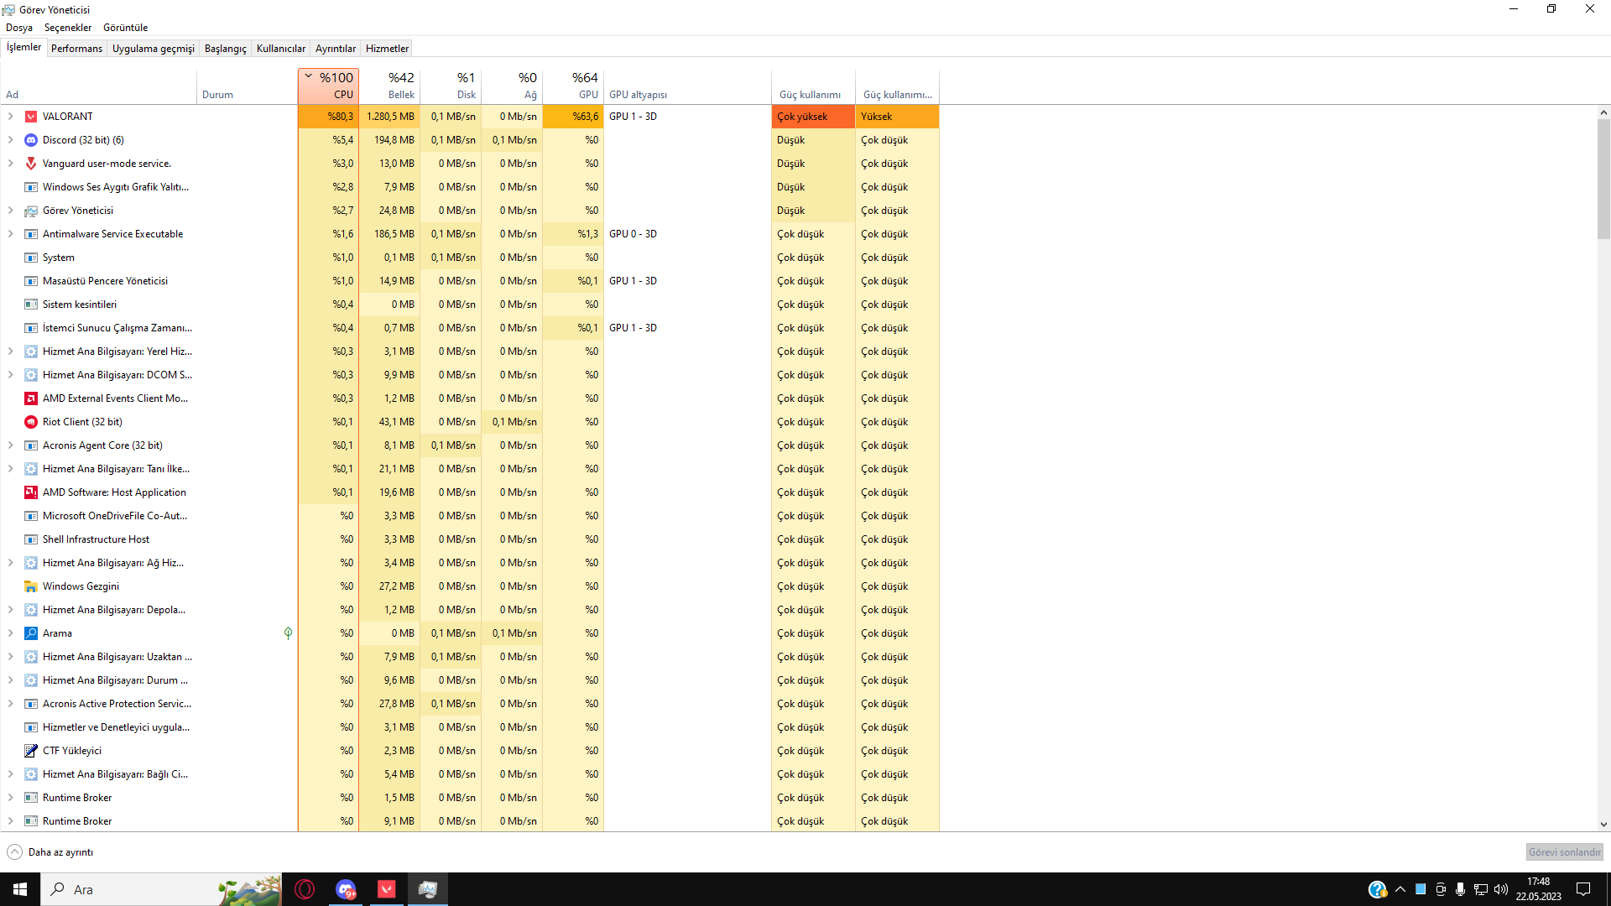This screenshot has height=906, width=1611.
Task: Click the microphone icon in system tray
Action: (1461, 889)
